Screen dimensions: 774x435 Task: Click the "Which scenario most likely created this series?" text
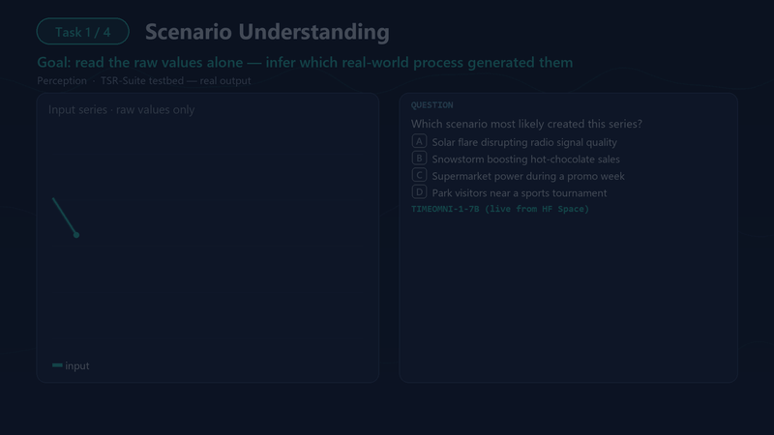point(526,124)
